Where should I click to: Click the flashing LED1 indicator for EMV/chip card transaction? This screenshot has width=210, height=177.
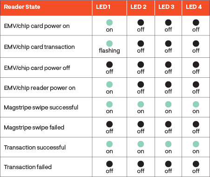pos(109,44)
